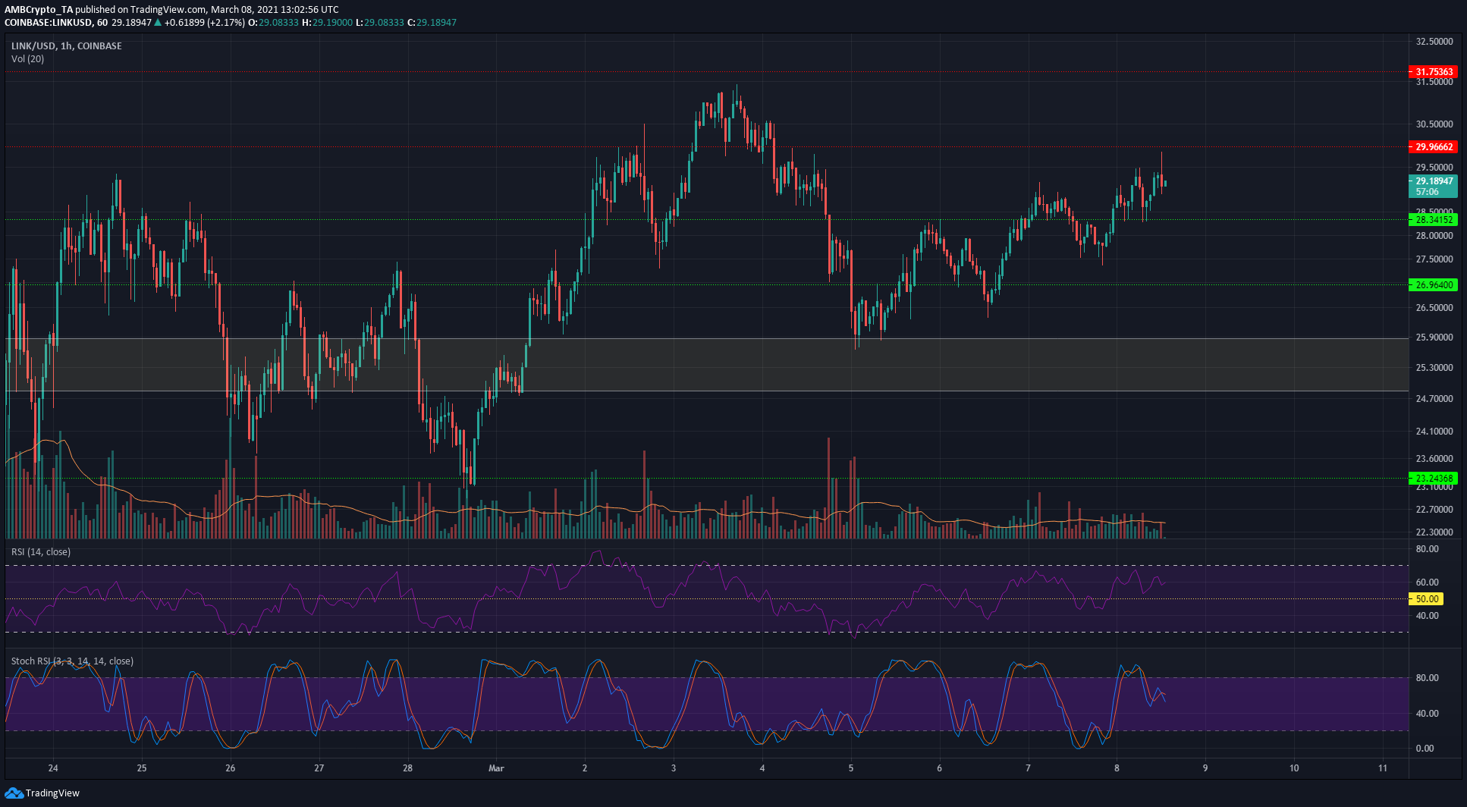Click date label 8 on time axis

tap(1117, 768)
